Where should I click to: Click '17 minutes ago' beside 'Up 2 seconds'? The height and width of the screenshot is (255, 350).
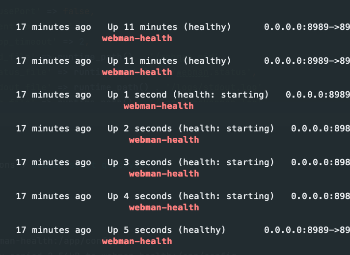54,128
